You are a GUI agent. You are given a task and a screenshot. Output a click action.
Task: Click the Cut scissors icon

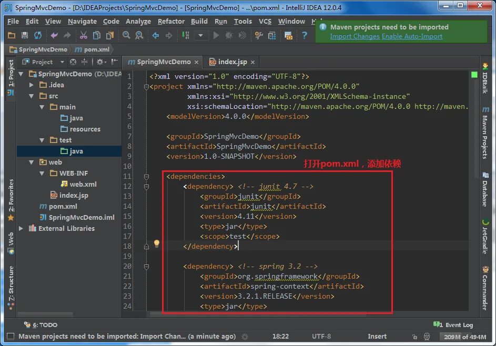click(83, 35)
